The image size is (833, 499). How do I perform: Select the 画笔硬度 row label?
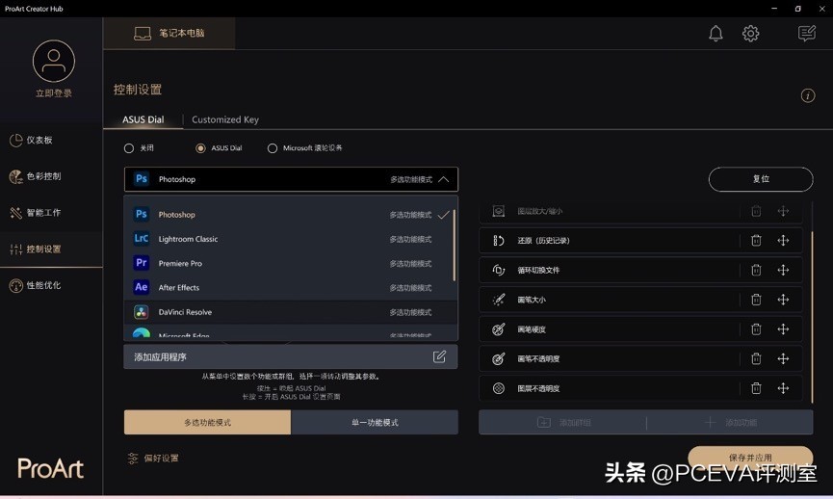pyautogui.click(x=532, y=329)
